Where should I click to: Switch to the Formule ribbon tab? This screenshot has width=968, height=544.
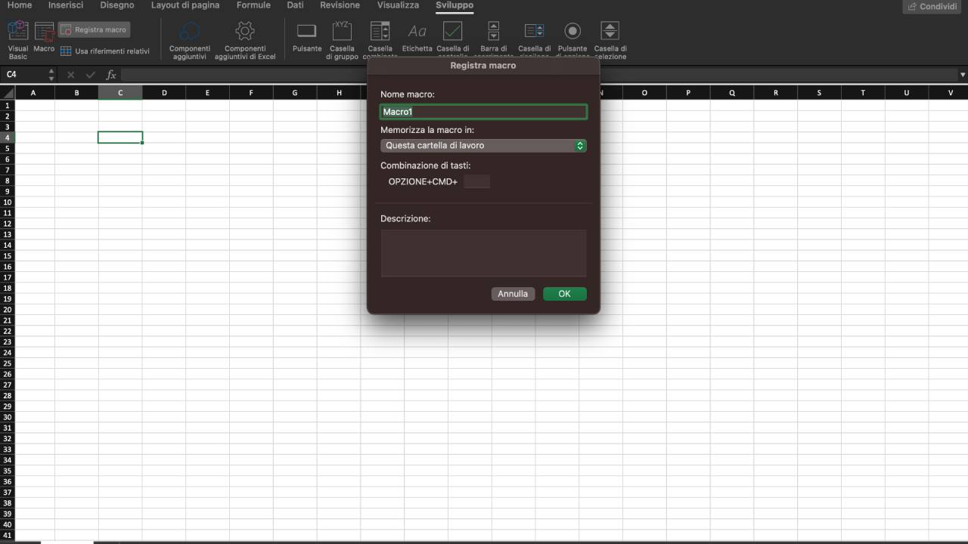point(253,5)
